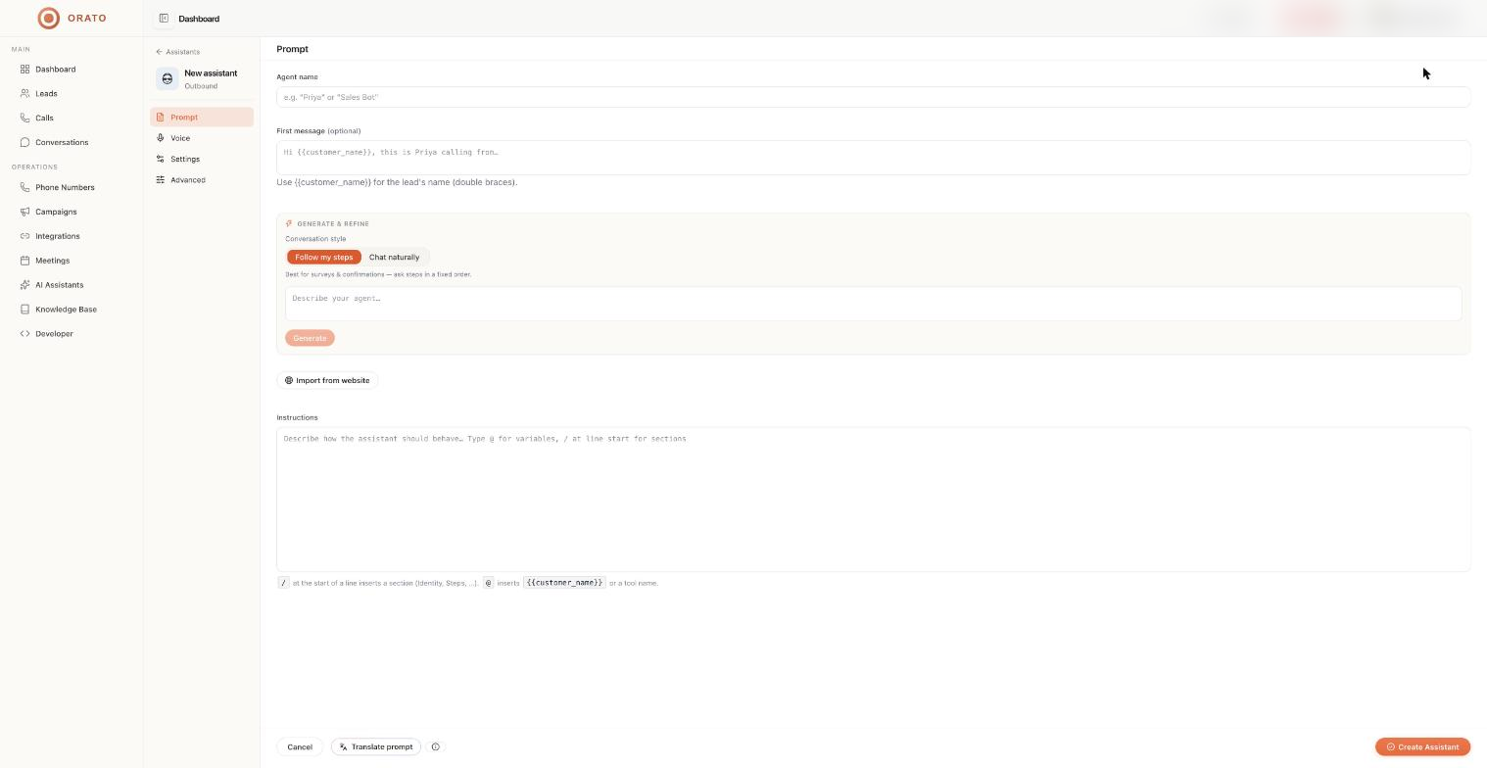
Task: Toggle the sidebar panel icon beside Dashboard
Action: [164, 18]
